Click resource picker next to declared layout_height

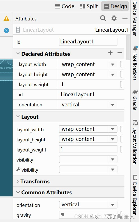121,74
